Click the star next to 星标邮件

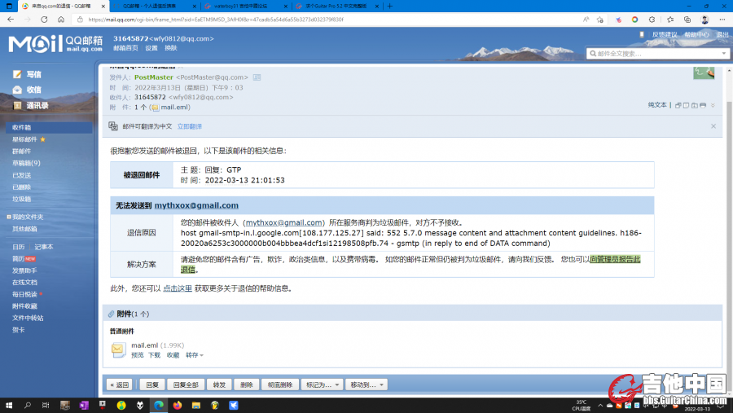pos(43,139)
